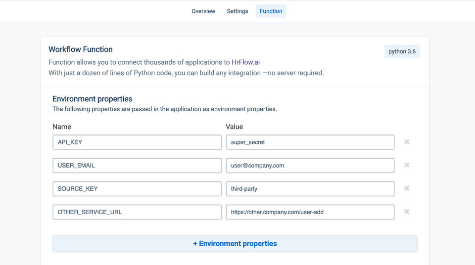Edit the https://other.company.com/user-add value field
The height and width of the screenshot is (265, 475).
(x=310, y=212)
